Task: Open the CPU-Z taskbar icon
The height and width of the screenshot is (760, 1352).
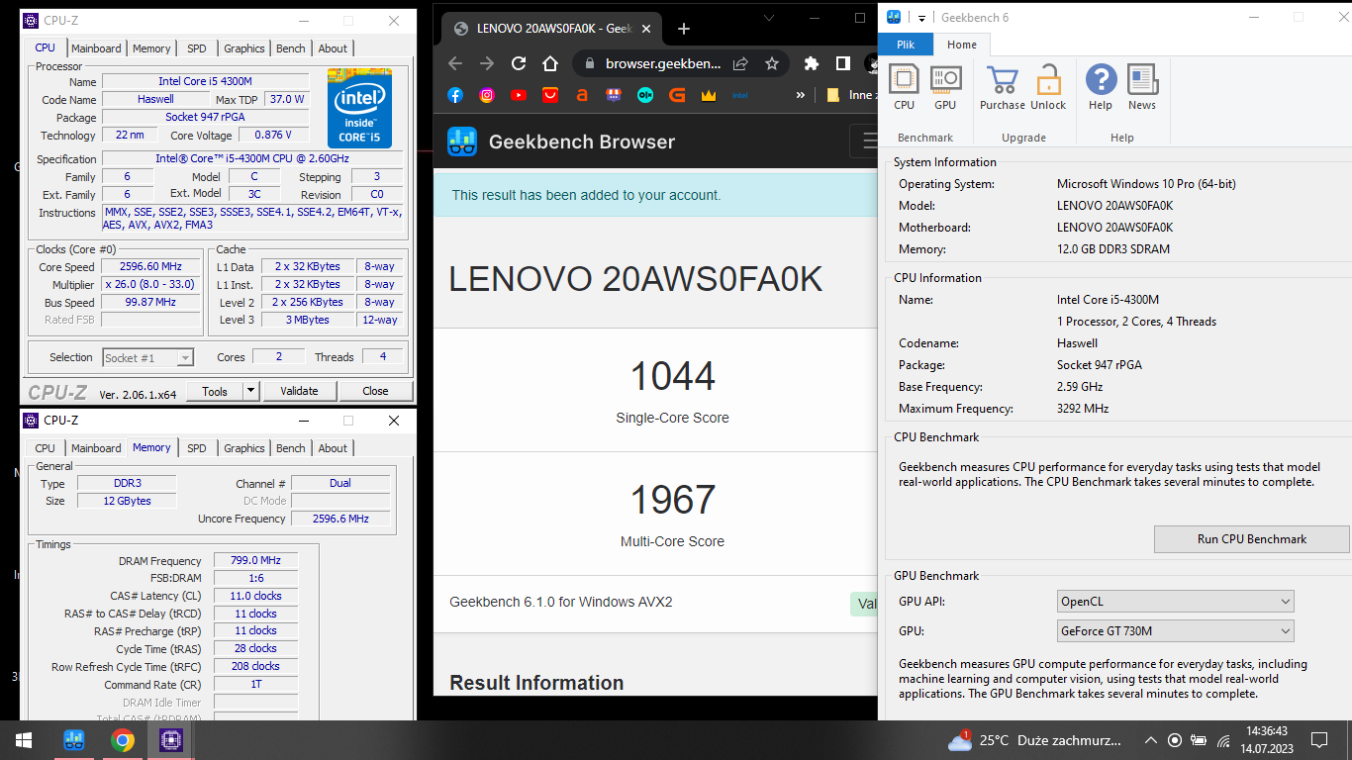Action: click(x=170, y=740)
